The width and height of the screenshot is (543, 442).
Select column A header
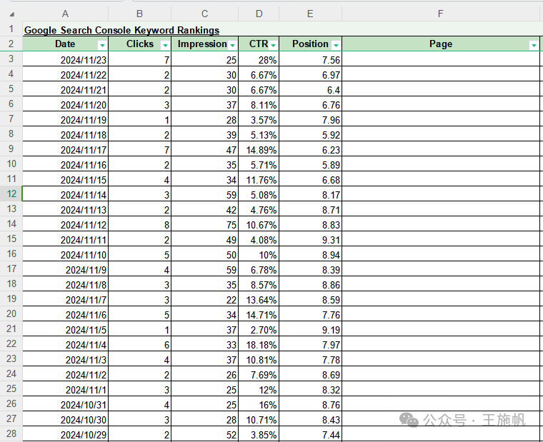pos(65,14)
